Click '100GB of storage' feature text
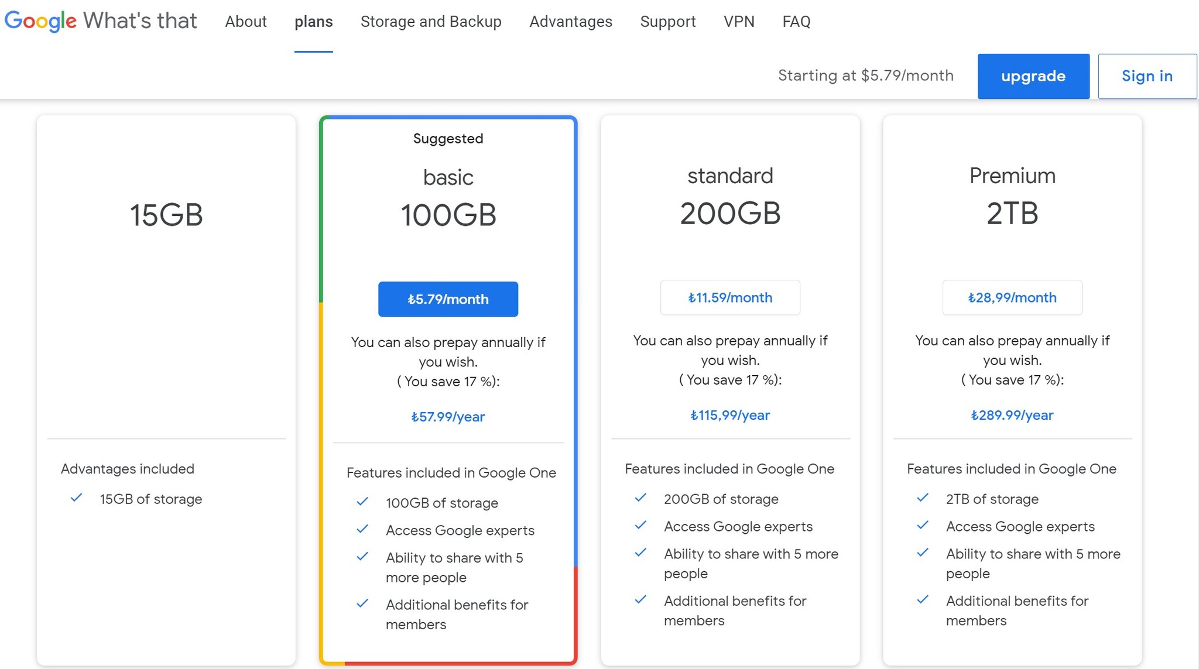 442,503
